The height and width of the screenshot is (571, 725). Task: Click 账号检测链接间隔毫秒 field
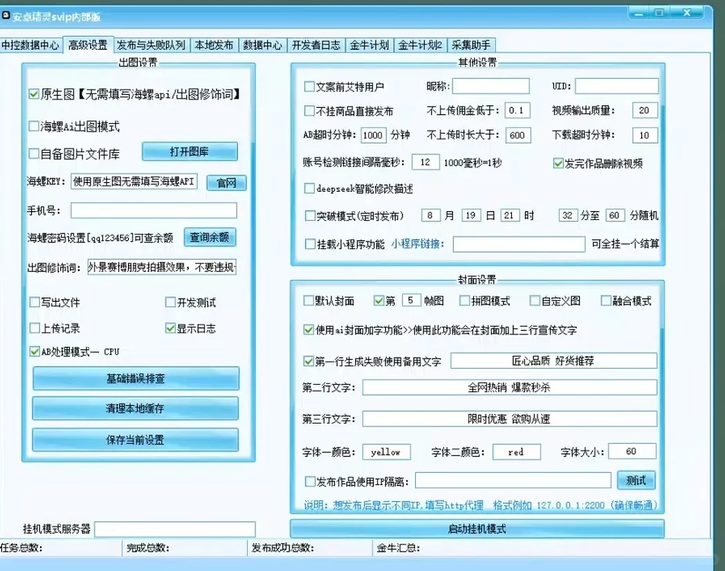point(425,162)
